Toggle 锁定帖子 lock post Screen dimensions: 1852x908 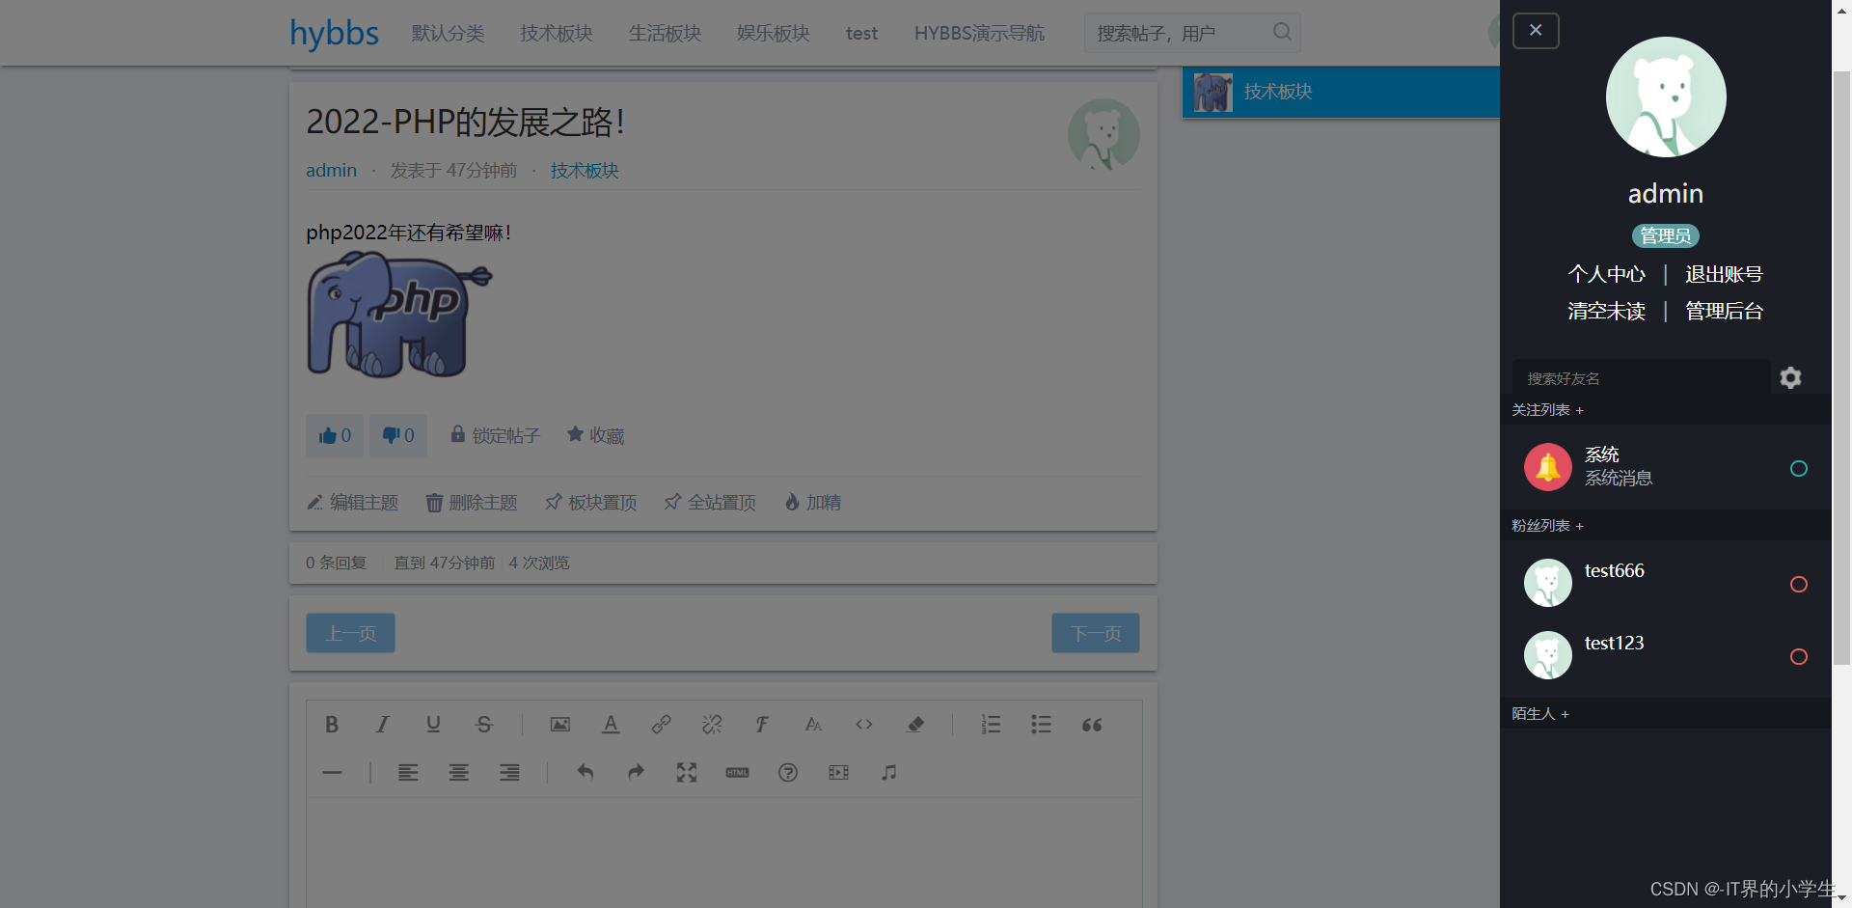tap(496, 436)
